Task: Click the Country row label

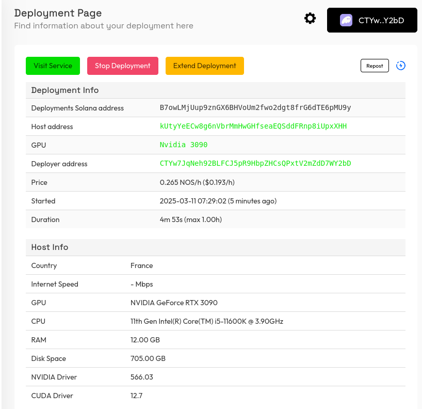Action: point(44,265)
